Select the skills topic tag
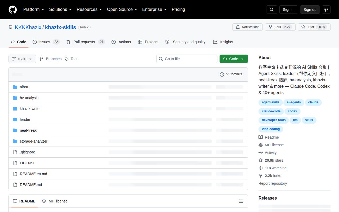Image resolution: width=339 pixels, height=212 pixels. [x=309, y=120]
